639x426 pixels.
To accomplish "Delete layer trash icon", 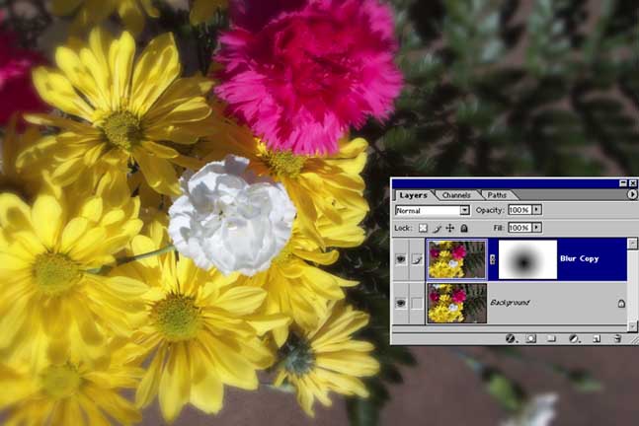I will (x=617, y=338).
